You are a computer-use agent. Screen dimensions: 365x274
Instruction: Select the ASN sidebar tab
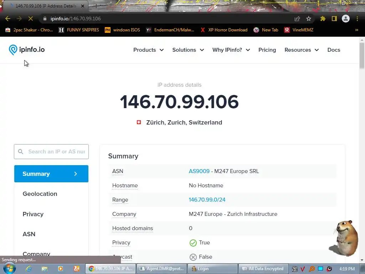click(29, 234)
